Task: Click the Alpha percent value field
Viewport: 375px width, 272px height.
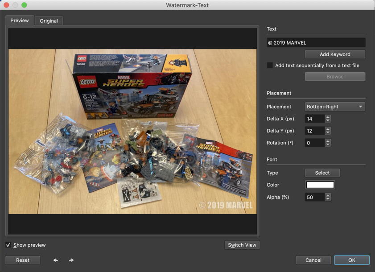Action: [315, 197]
